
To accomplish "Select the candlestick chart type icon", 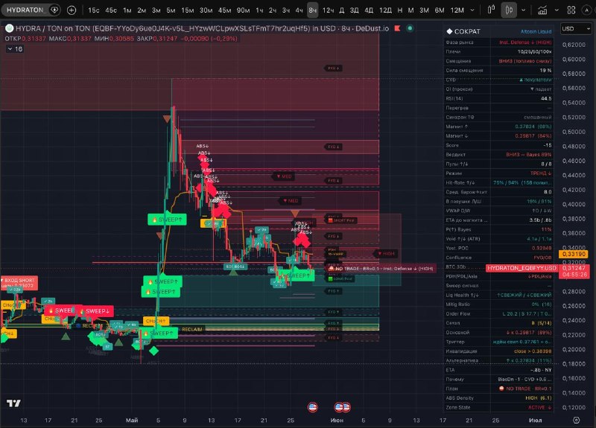I will pos(509,10).
